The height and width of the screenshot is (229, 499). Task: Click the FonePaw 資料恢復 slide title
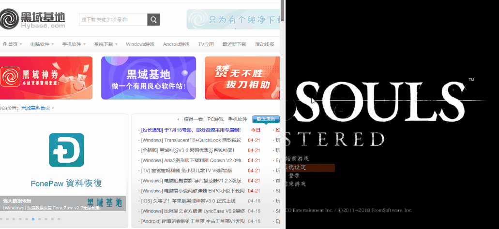66,183
